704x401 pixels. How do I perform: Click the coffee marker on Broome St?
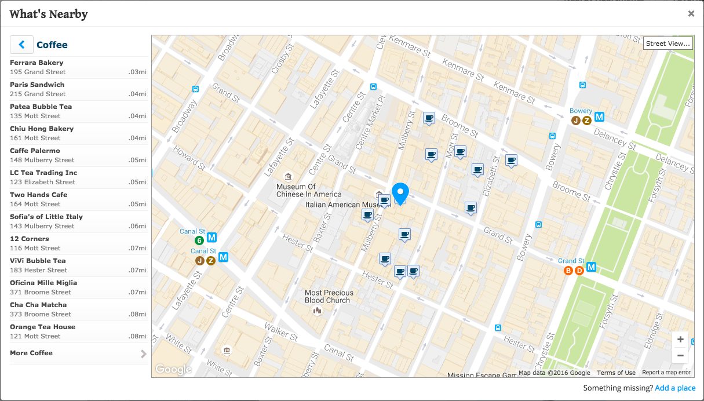[429, 118]
